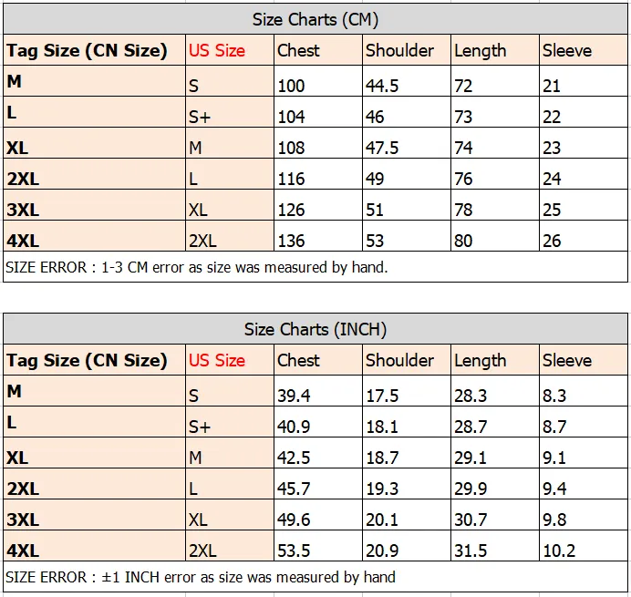This screenshot has width=631, height=597.
Task: Click the length value 29.9 cell
Action: (495, 484)
